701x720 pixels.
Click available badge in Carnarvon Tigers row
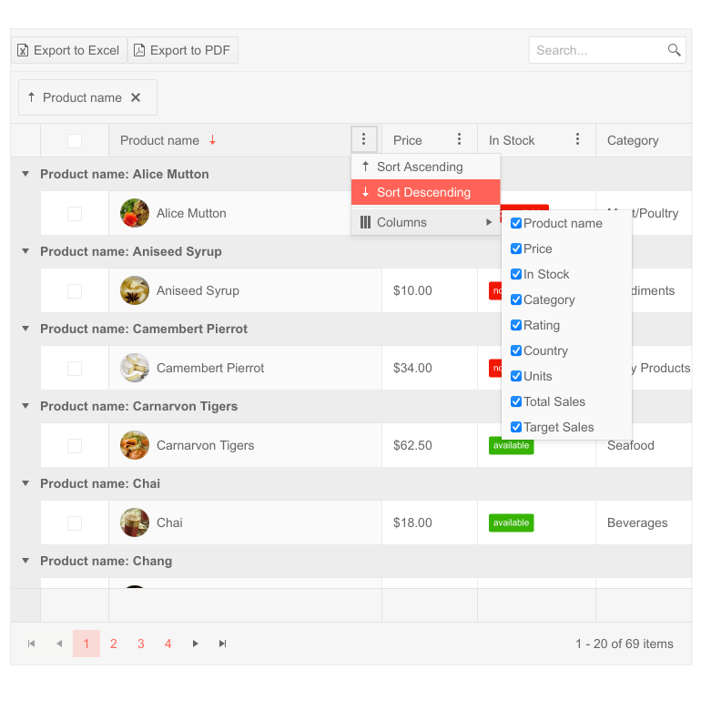click(512, 445)
